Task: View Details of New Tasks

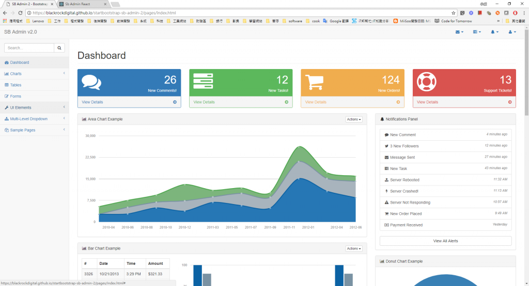Action: [x=204, y=102]
